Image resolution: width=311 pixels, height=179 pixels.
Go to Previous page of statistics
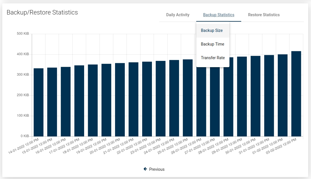[157, 169]
